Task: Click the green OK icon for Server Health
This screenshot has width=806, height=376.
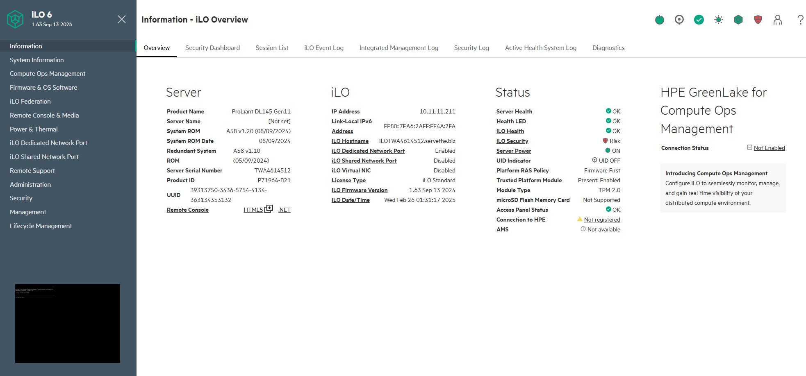Action: (608, 111)
